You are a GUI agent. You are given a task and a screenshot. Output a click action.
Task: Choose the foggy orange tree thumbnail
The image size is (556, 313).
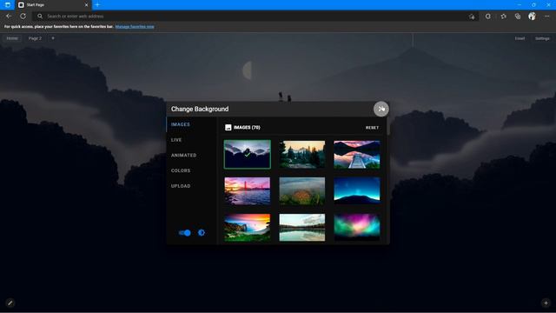(302, 191)
